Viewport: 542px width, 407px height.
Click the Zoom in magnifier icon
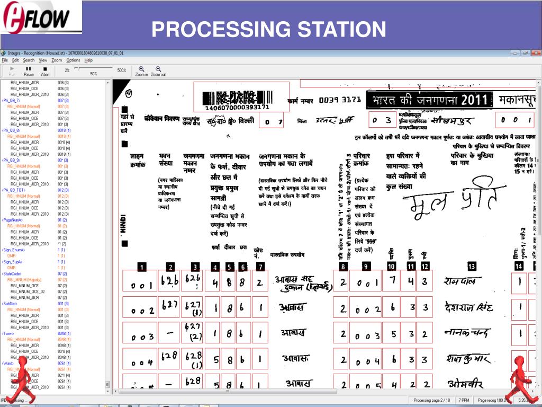click(141, 69)
